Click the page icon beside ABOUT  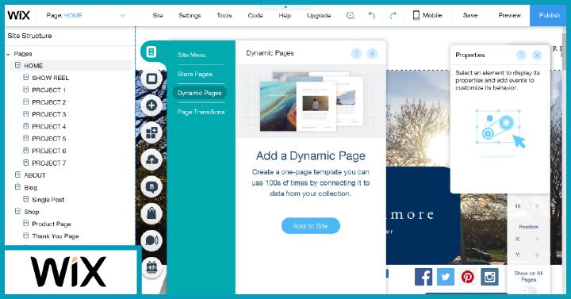17,174
